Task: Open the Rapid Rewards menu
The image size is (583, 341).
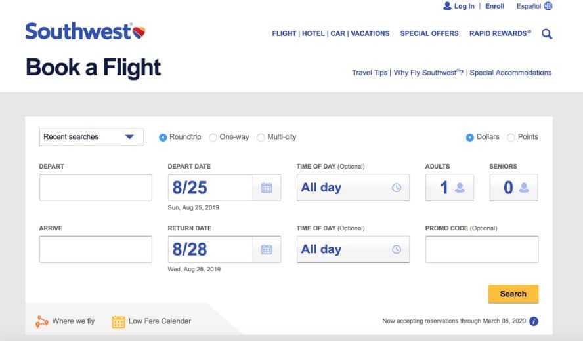Action: click(x=500, y=33)
